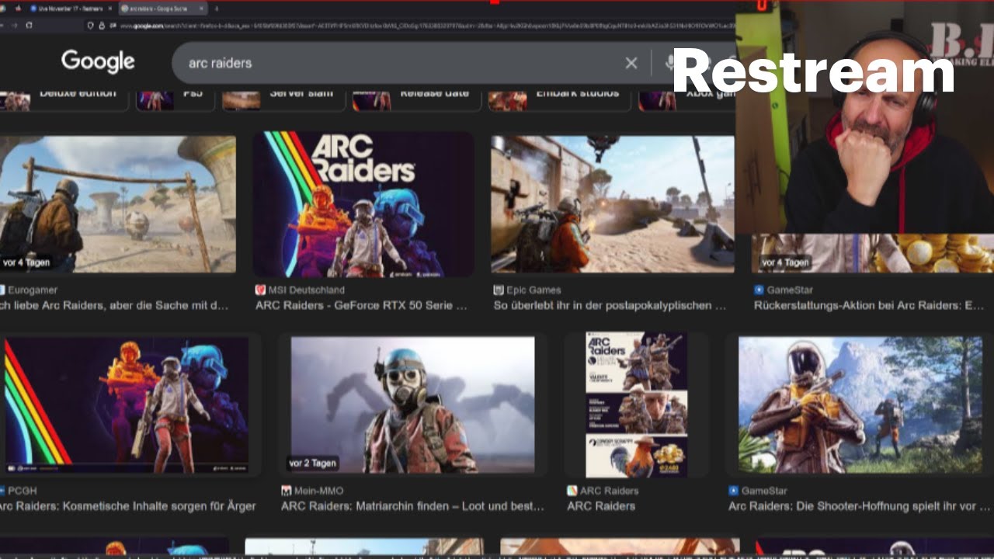Click the 'MSI Deutschland' source name
The width and height of the screenshot is (994, 559).
point(307,290)
